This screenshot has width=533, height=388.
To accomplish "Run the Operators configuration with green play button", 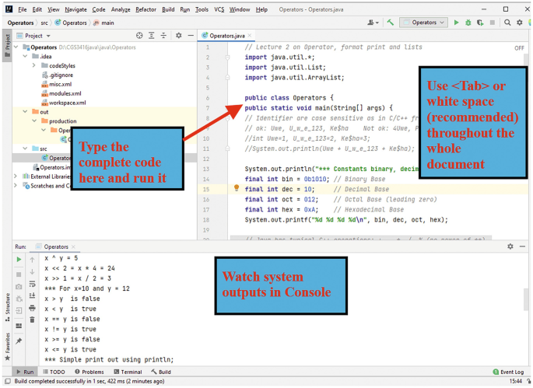I will tap(457, 23).
